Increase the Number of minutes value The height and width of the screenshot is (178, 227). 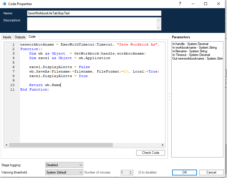(x=131, y=171)
